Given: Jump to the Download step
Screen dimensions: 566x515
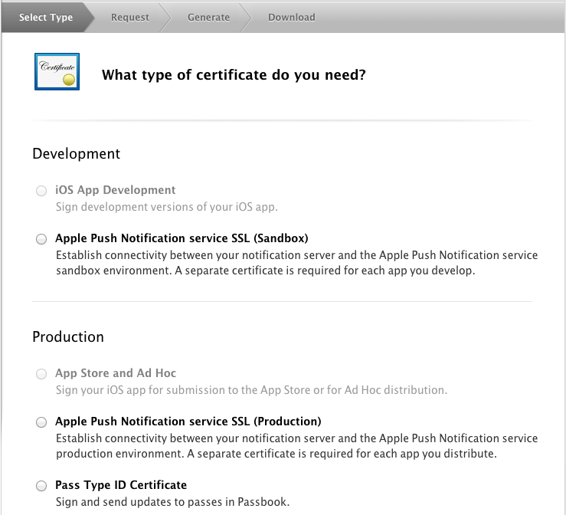Looking at the screenshot, I should pyautogui.click(x=291, y=17).
